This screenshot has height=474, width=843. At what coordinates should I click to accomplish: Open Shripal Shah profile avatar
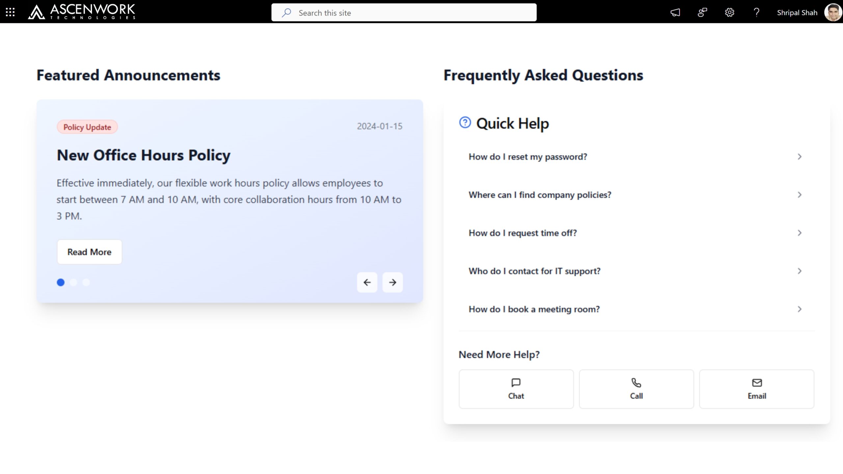click(832, 13)
